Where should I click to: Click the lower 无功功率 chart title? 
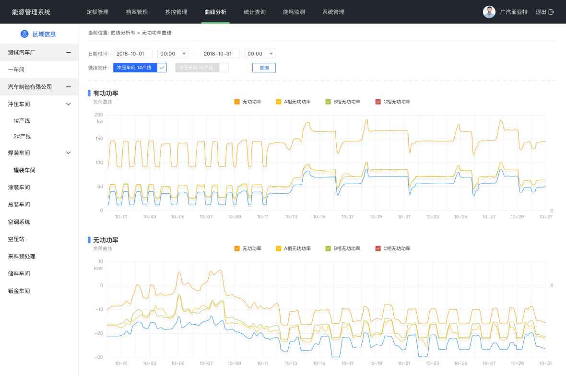pos(106,240)
